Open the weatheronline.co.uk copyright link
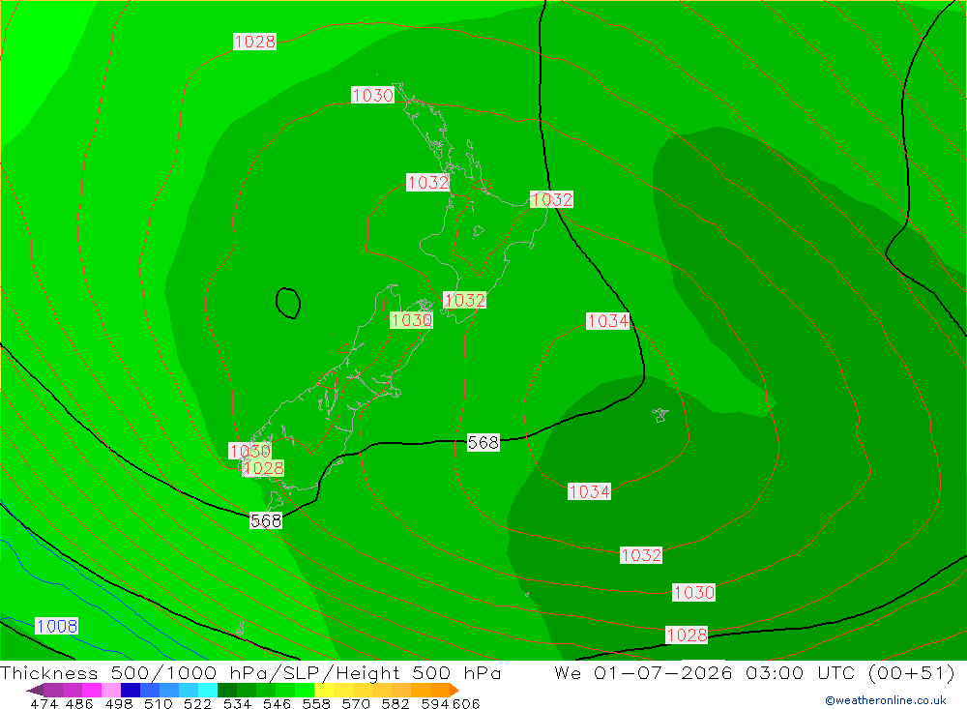Image resolution: width=967 pixels, height=709 pixels. [886, 700]
